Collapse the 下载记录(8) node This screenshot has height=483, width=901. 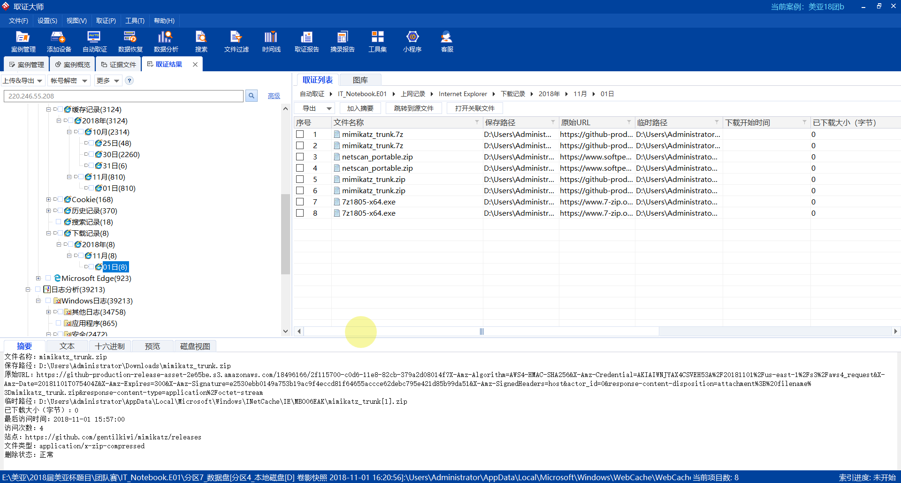coord(48,233)
